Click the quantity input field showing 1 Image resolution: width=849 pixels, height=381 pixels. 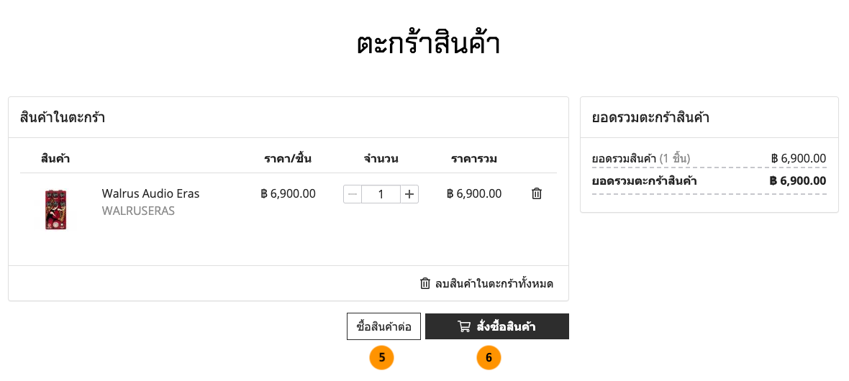click(381, 194)
